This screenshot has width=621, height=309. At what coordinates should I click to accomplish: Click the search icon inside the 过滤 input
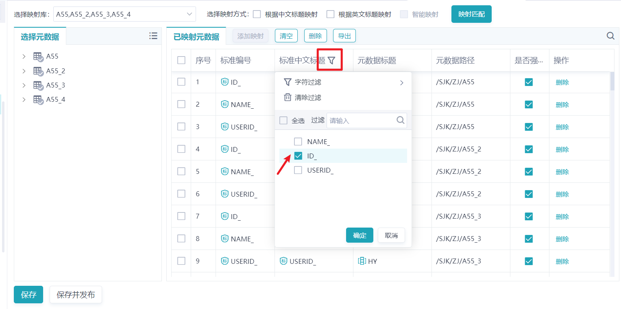[400, 120]
